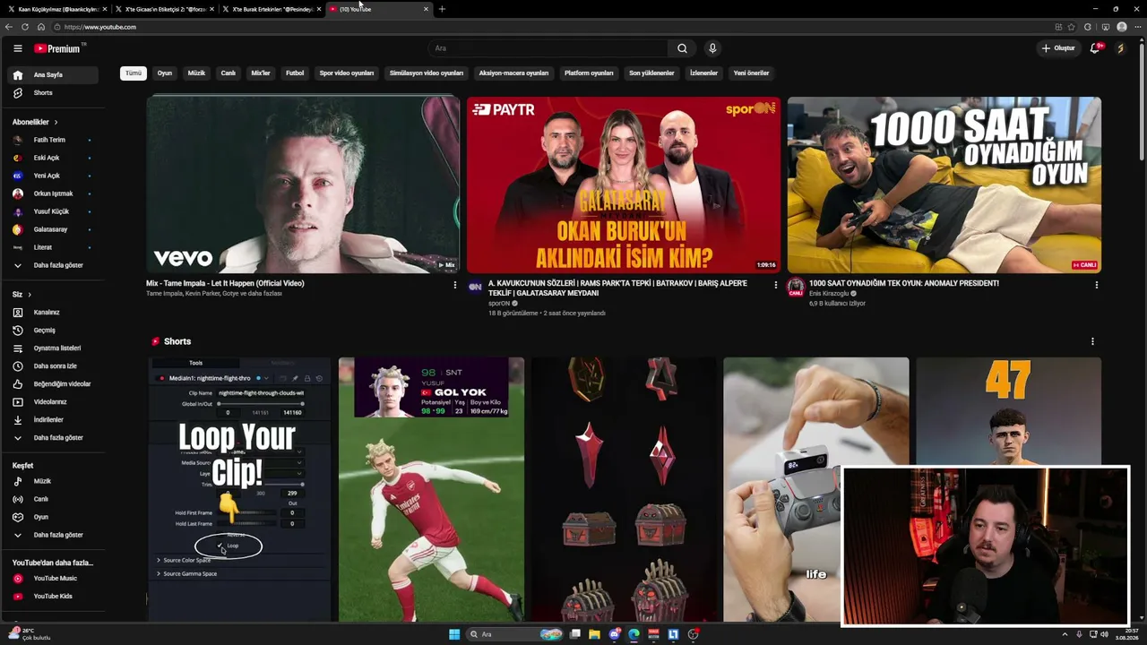Switch to the Kaan Küçükyılmaz X tab
1147x645 pixels.
(x=56, y=9)
